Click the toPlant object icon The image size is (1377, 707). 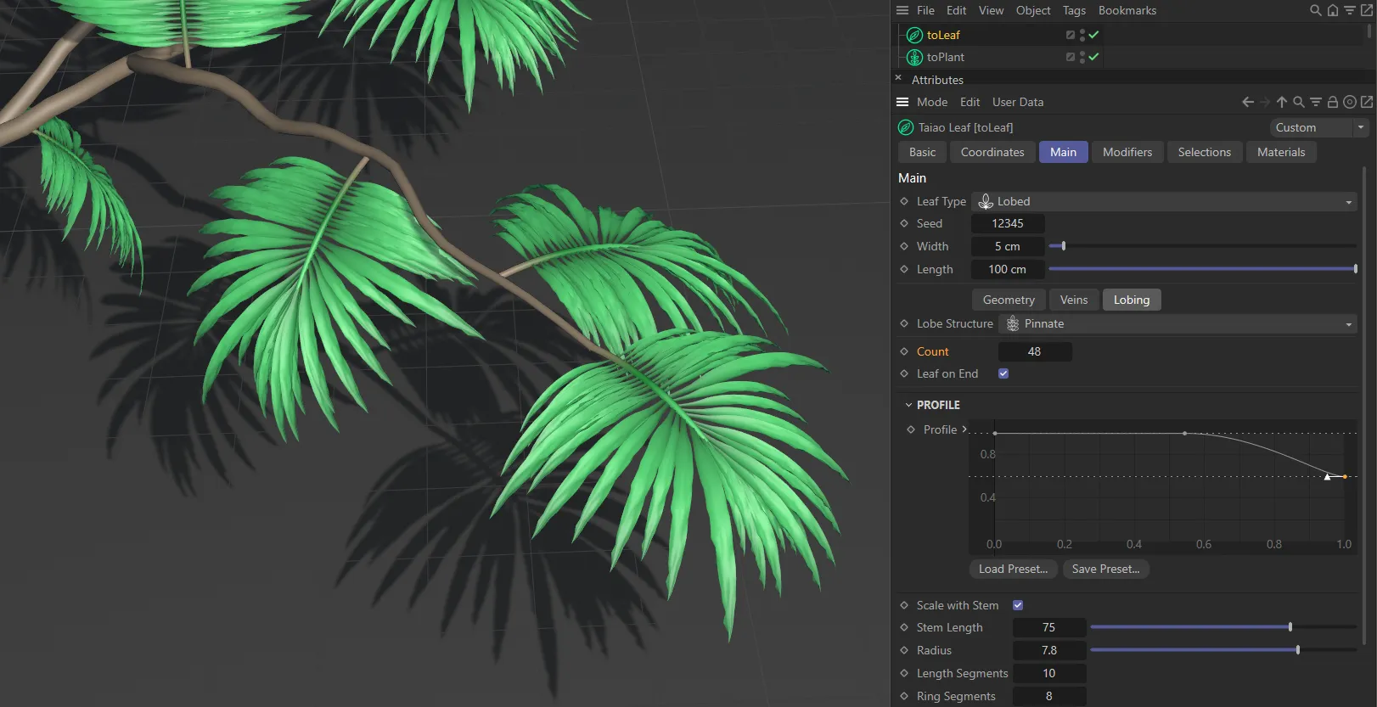click(x=914, y=57)
